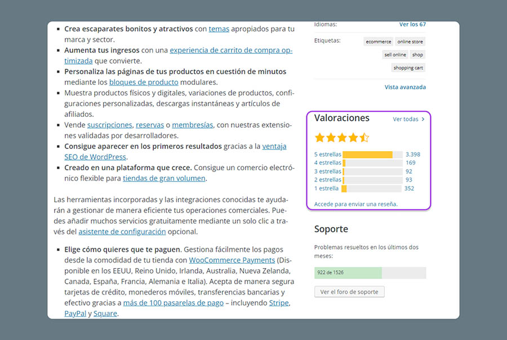The height and width of the screenshot is (340, 507).
Task: Switch to 'Vista avanzada'
Action: click(405, 87)
